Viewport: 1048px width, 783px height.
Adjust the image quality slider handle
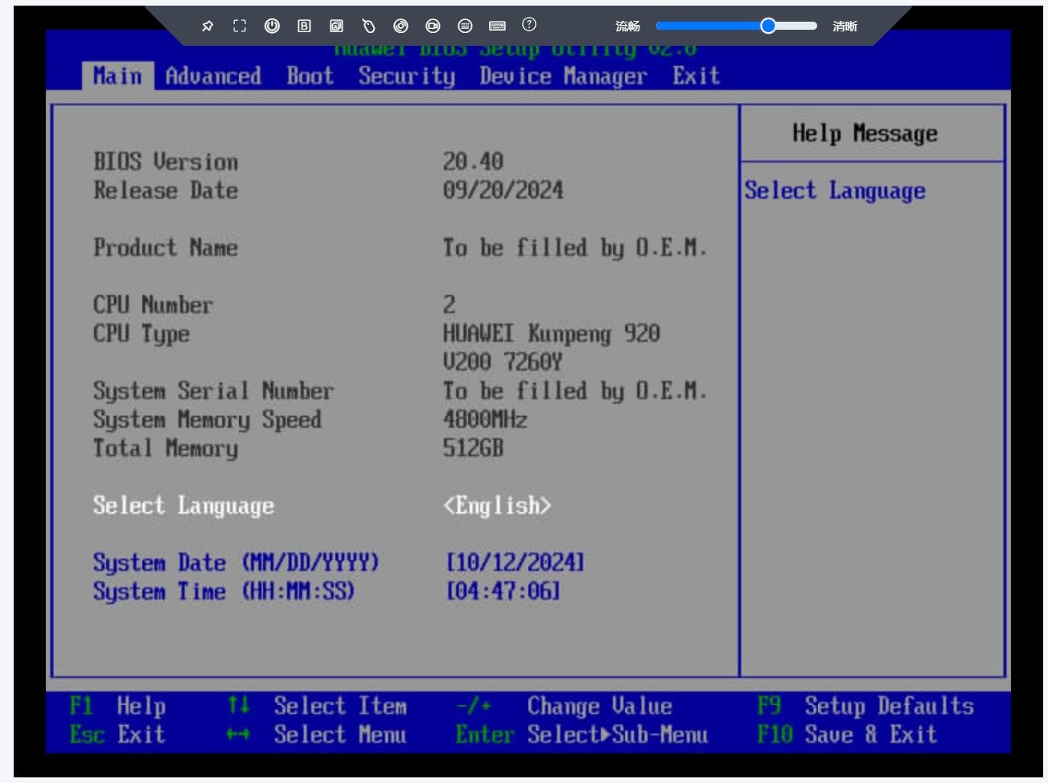click(x=768, y=26)
